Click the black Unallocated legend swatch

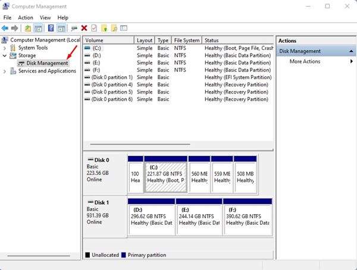point(87,255)
